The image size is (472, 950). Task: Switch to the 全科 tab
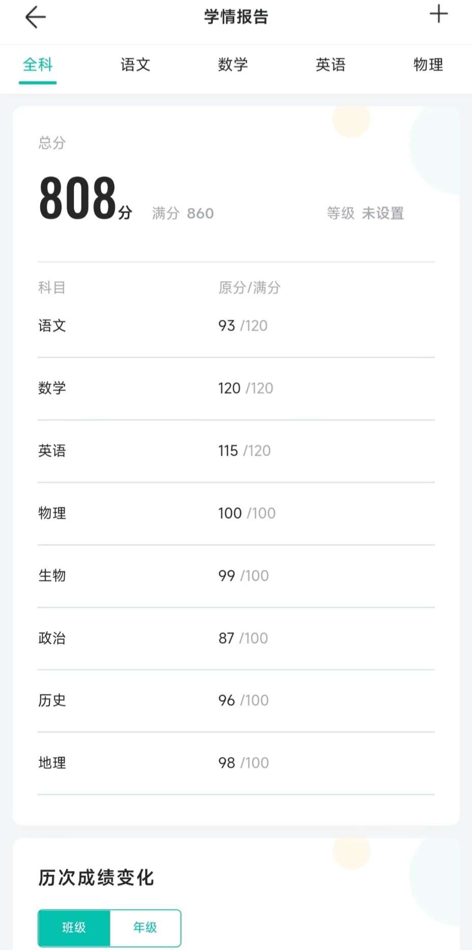(x=38, y=65)
